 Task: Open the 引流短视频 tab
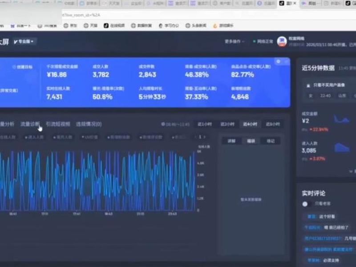coord(58,124)
